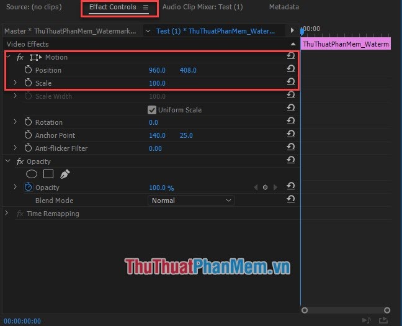
Task: Expand the Rotation property
Action: coord(15,122)
